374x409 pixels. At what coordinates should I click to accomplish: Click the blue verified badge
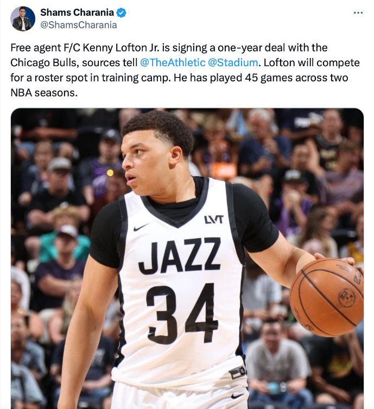[x=121, y=12]
